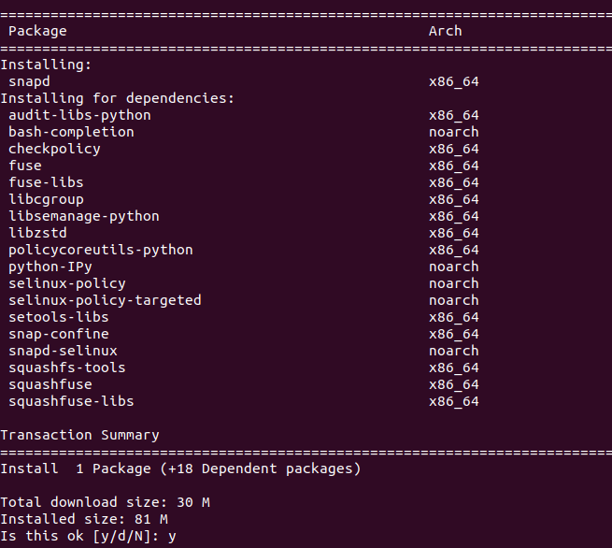Image resolution: width=612 pixels, height=548 pixels.
Task: Click the squashfuse-libs package entry
Action: (x=71, y=401)
